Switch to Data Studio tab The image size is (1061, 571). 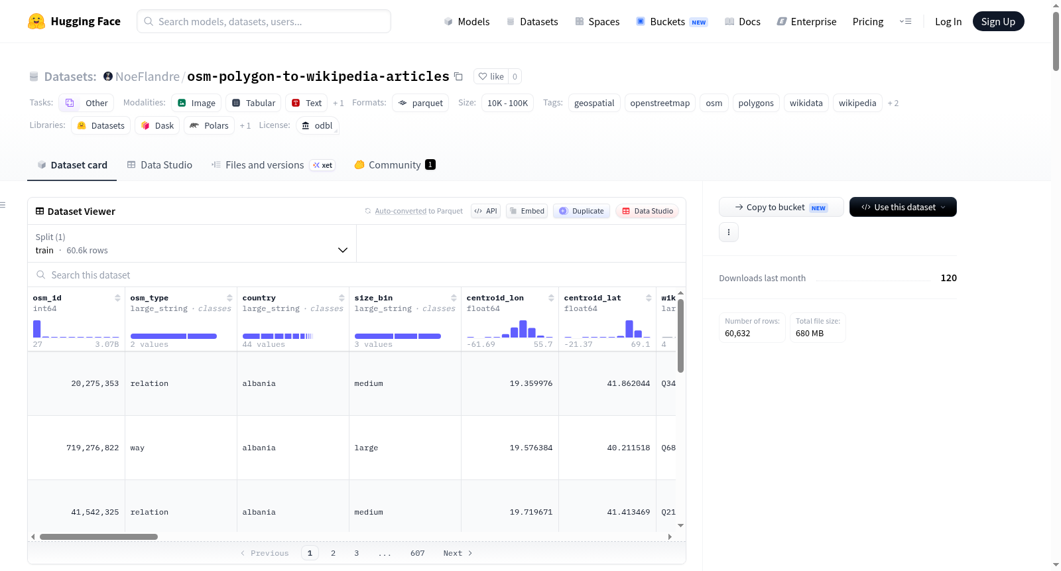click(159, 165)
